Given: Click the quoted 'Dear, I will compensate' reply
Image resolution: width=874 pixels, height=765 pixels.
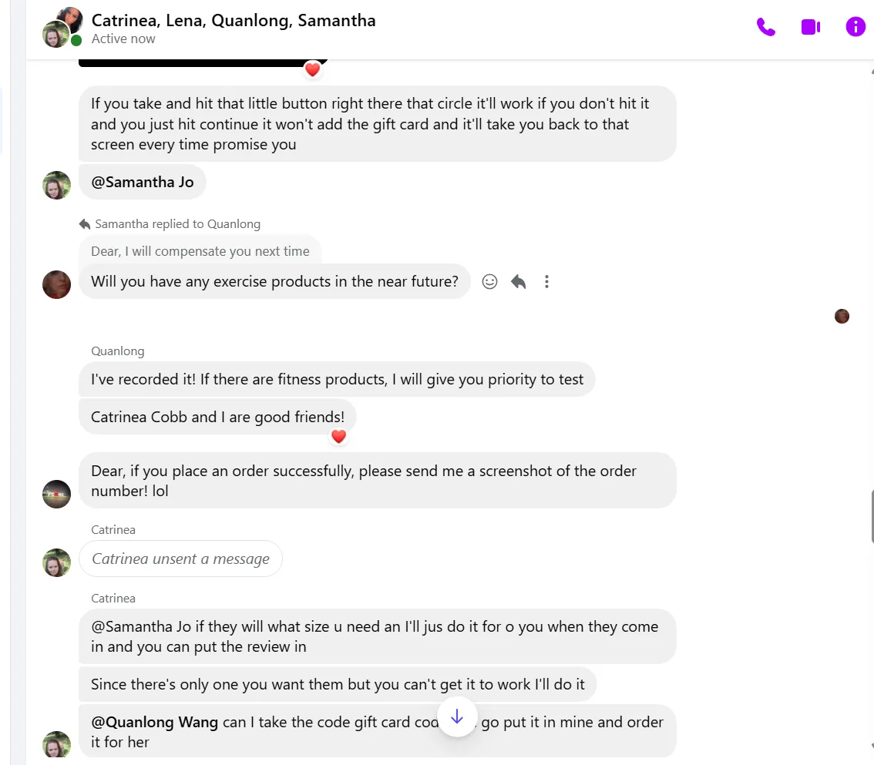Looking at the screenshot, I should [x=200, y=251].
